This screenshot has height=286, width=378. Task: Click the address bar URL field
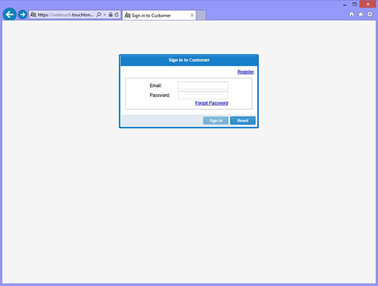[x=66, y=15]
